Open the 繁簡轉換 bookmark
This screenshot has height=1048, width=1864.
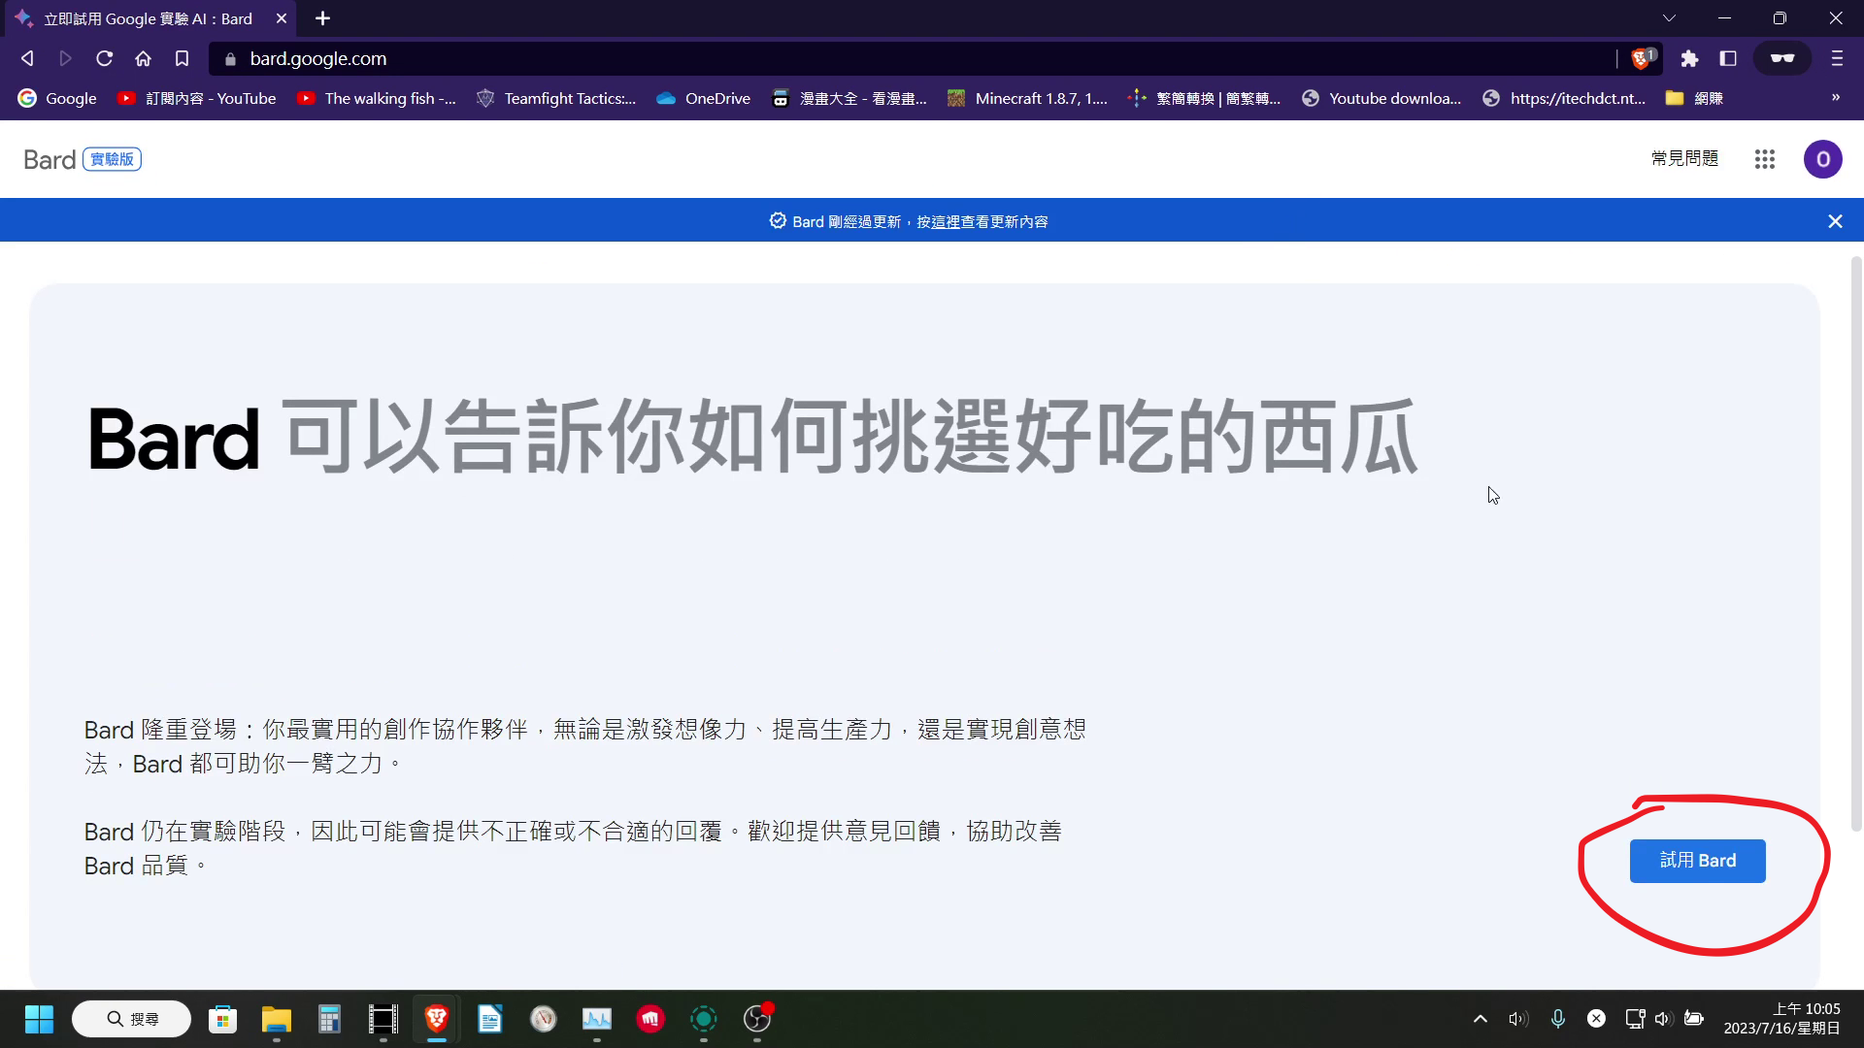click(1205, 98)
